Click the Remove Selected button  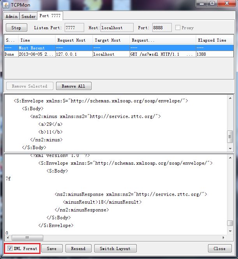(30, 86)
